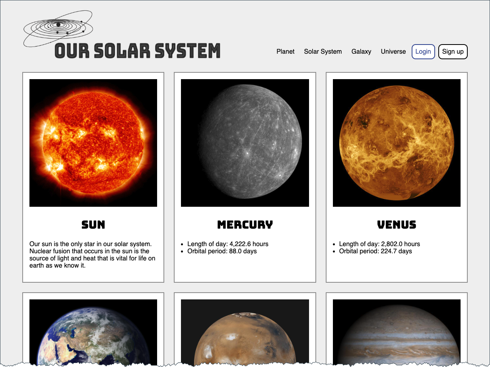Click the Earth picture
Screen dimensions: 490x367
coord(93,332)
